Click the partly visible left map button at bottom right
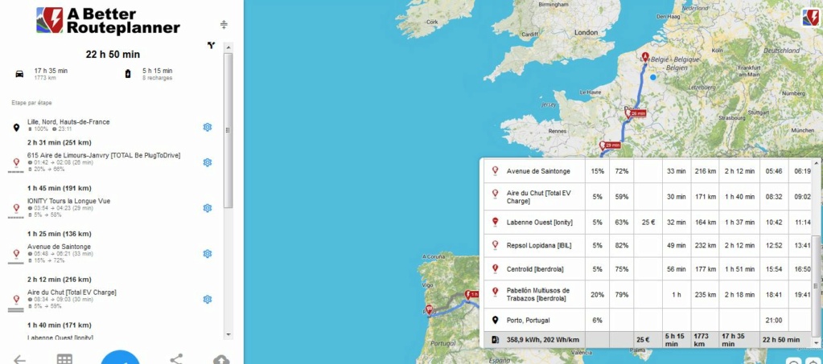 795,361
